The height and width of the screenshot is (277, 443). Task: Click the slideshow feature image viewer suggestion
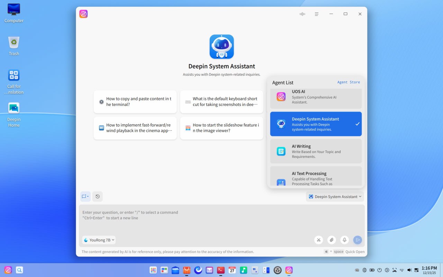coord(221,128)
